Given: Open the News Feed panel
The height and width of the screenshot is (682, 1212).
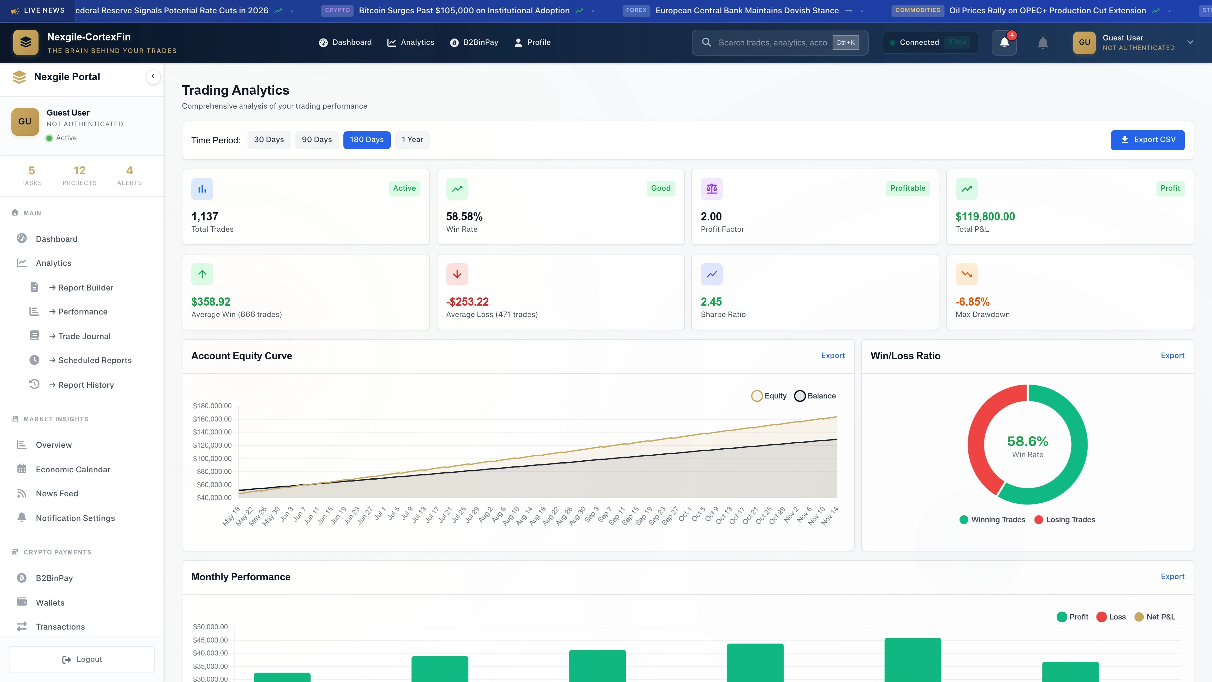Looking at the screenshot, I should [x=57, y=493].
